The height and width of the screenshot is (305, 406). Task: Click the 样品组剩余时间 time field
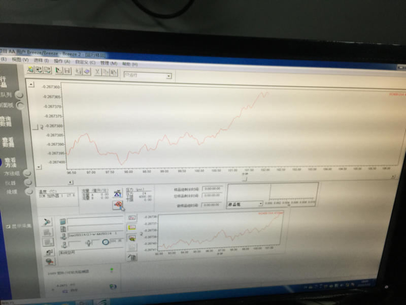212,189
